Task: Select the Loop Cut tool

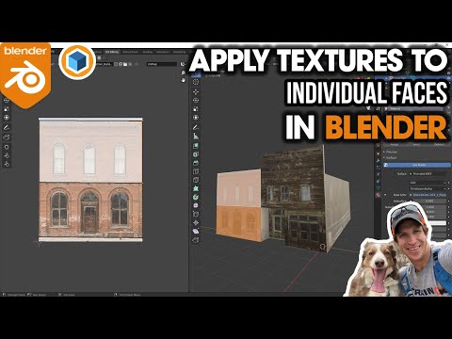Action: [196, 171]
